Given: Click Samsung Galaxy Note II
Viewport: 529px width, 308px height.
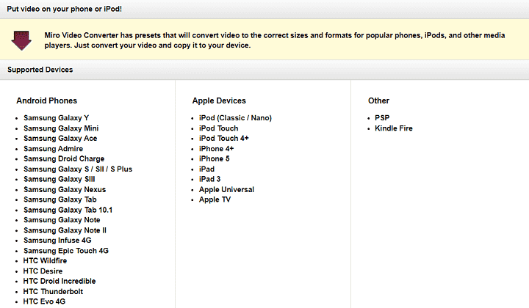Looking at the screenshot, I should 65,230.
